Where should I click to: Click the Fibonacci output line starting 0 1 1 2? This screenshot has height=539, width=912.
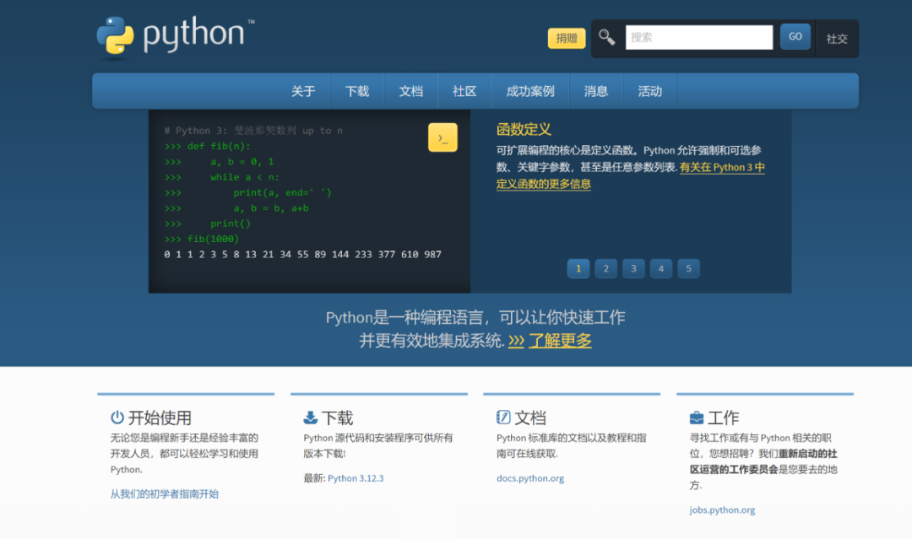(x=302, y=255)
